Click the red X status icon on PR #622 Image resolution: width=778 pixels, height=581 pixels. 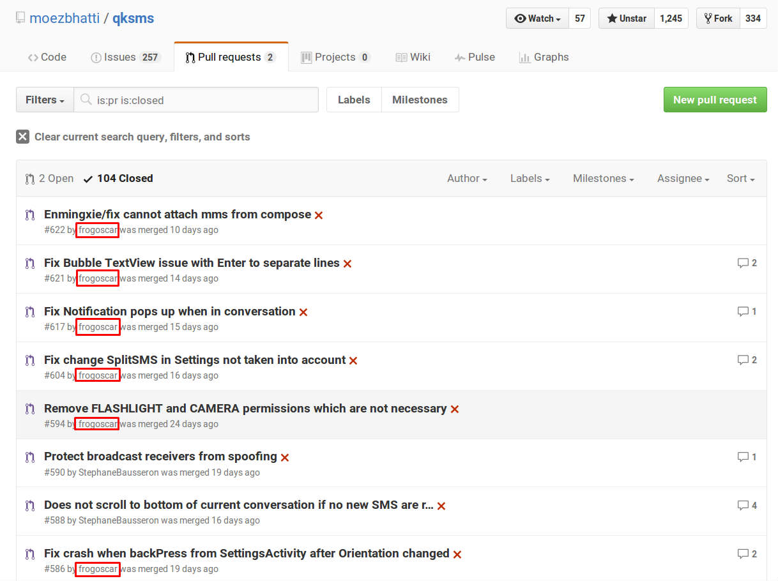(319, 215)
